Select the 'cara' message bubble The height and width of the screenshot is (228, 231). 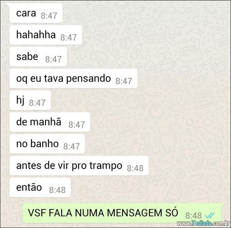point(36,13)
